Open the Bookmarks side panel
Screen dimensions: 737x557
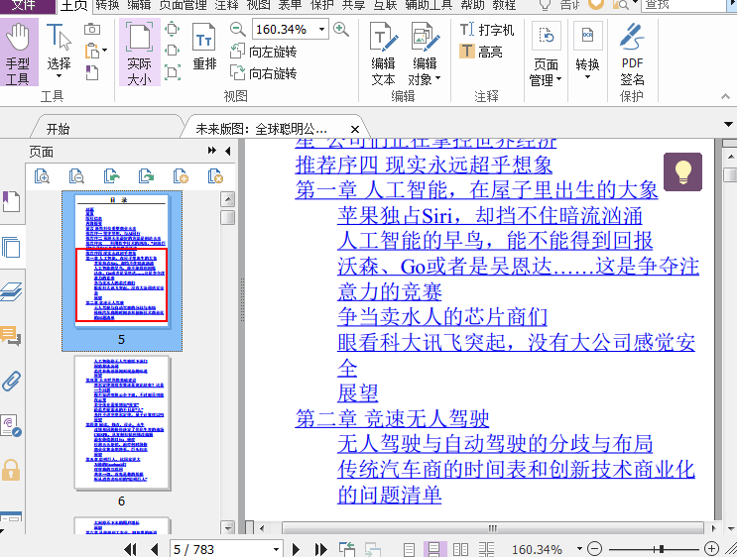(x=11, y=202)
